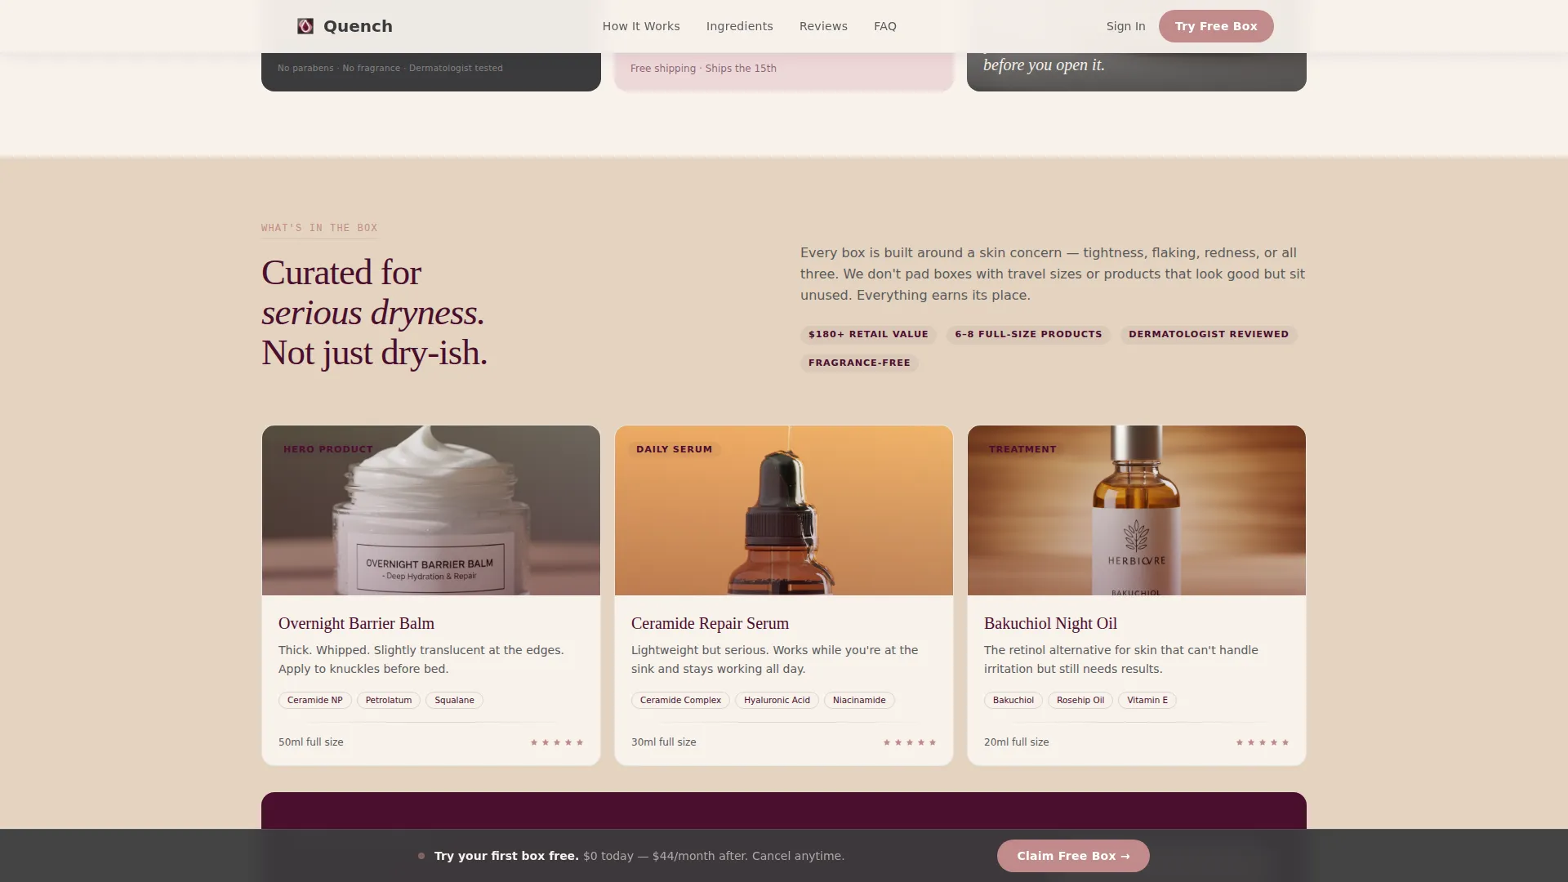Open the Ceramide Repair Serum product image
The width and height of the screenshot is (1568, 882).
pyautogui.click(x=784, y=510)
